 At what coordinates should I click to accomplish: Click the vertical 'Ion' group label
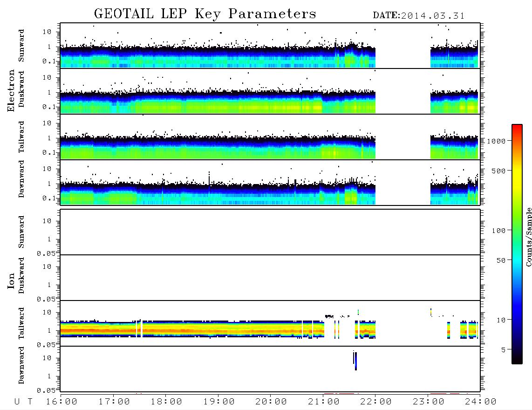(11, 280)
